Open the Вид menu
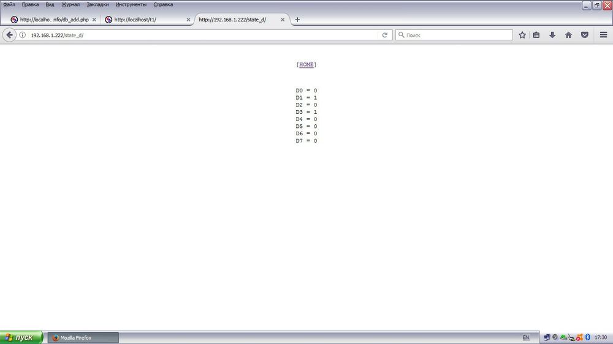Viewport: 613px width, 344px height. (50, 5)
